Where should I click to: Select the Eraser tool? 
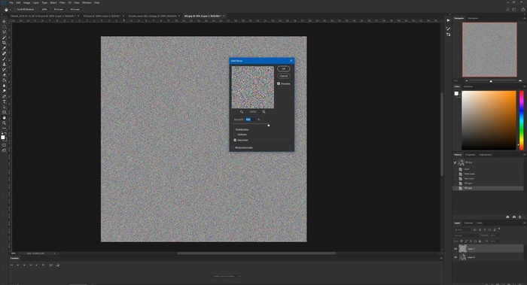4,75
